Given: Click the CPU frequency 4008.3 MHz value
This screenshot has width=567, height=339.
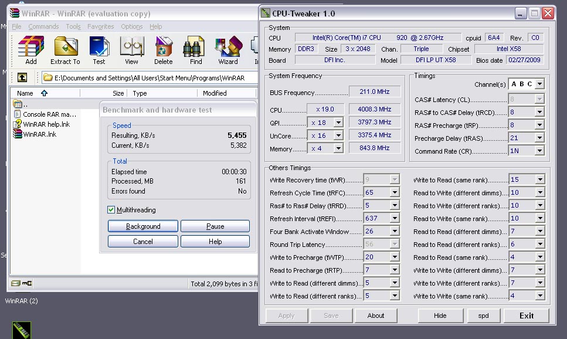Looking at the screenshot, I should [375, 109].
